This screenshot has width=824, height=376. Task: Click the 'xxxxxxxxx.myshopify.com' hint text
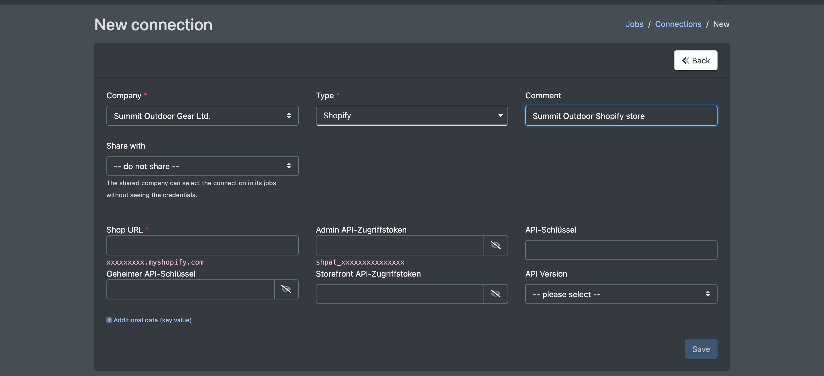155,262
